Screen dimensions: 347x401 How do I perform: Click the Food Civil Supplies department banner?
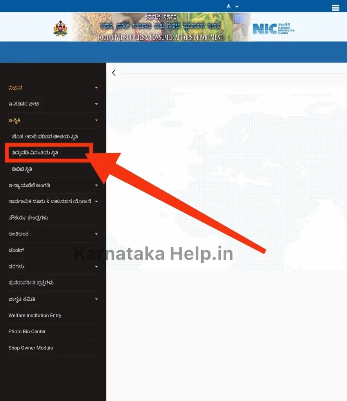coord(161,27)
